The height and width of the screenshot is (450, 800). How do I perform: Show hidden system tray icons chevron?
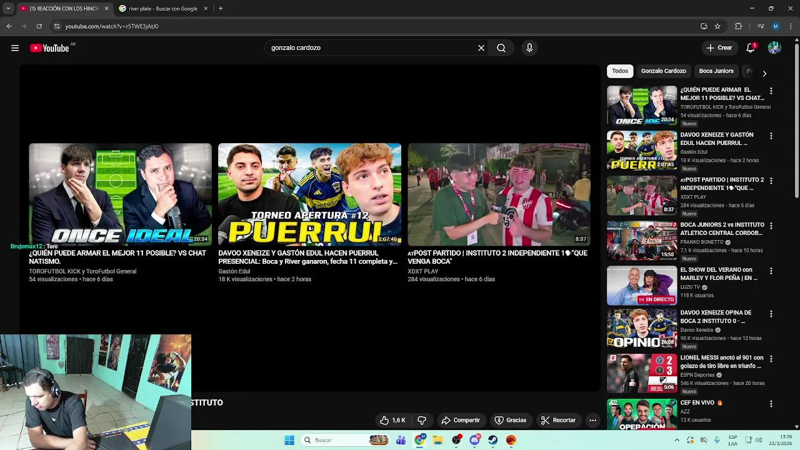[x=677, y=440]
